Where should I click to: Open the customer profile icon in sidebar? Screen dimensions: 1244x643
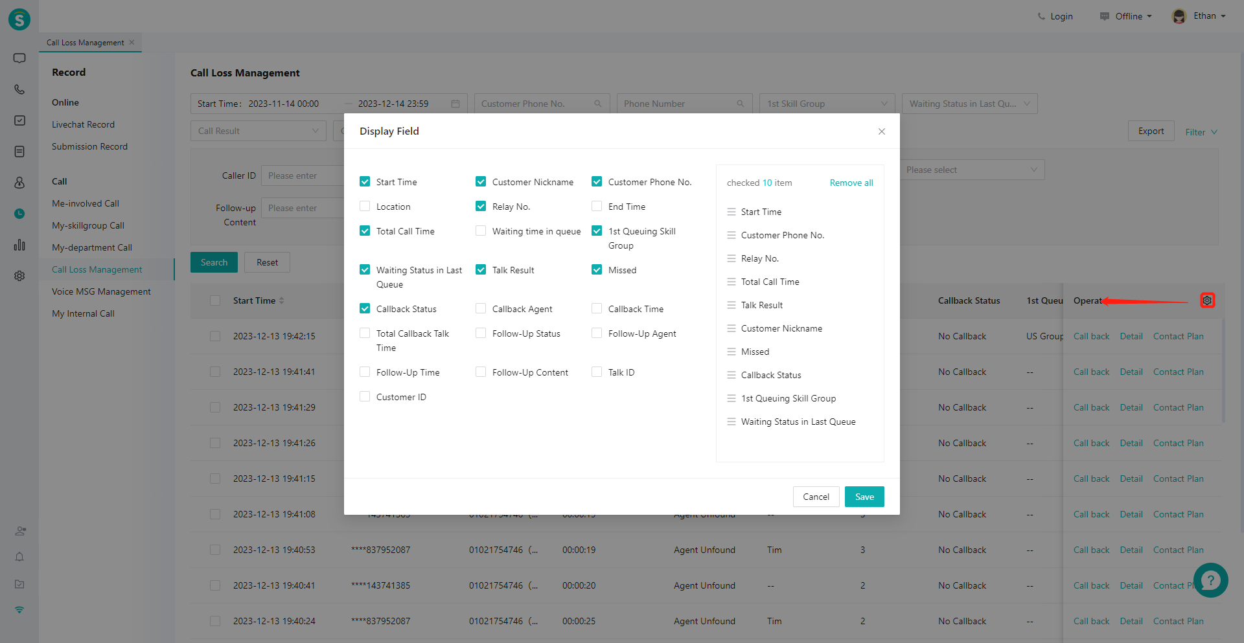pyautogui.click(x=19, y=183)
